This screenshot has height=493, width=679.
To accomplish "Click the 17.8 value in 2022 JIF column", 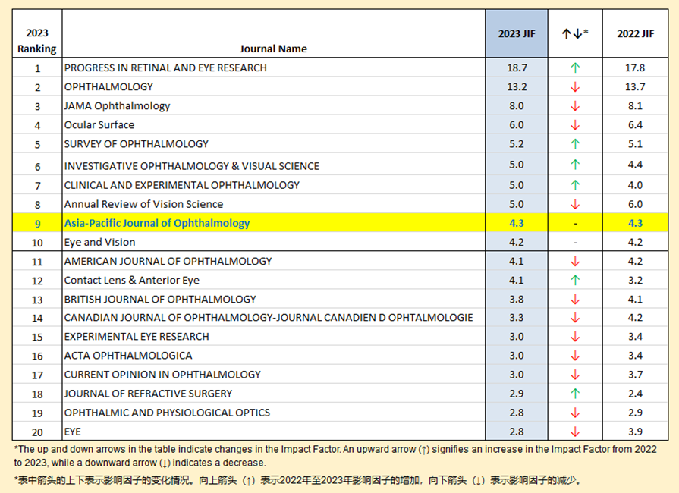I will click(635, 68).
